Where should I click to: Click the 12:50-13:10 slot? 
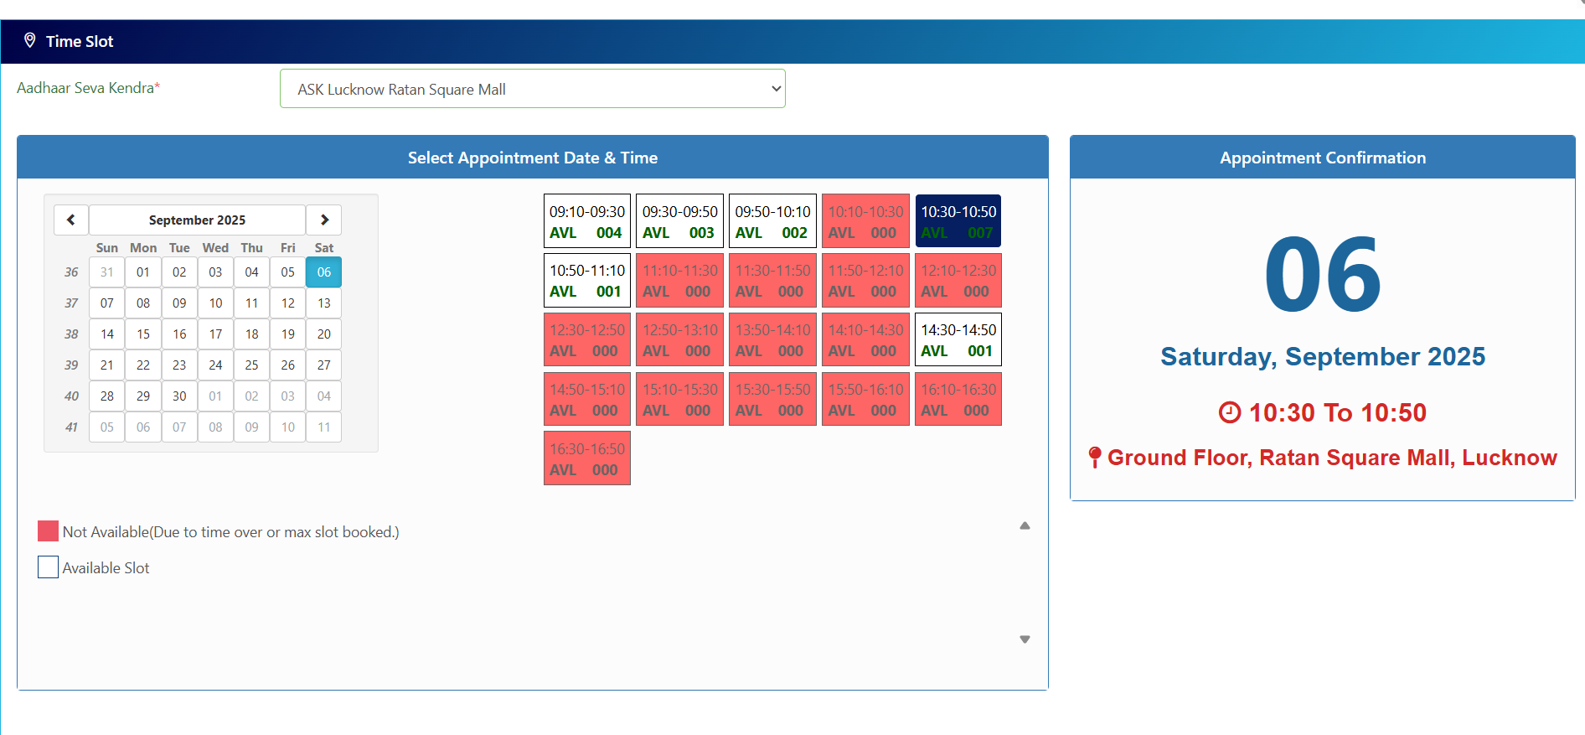[680, 340]
